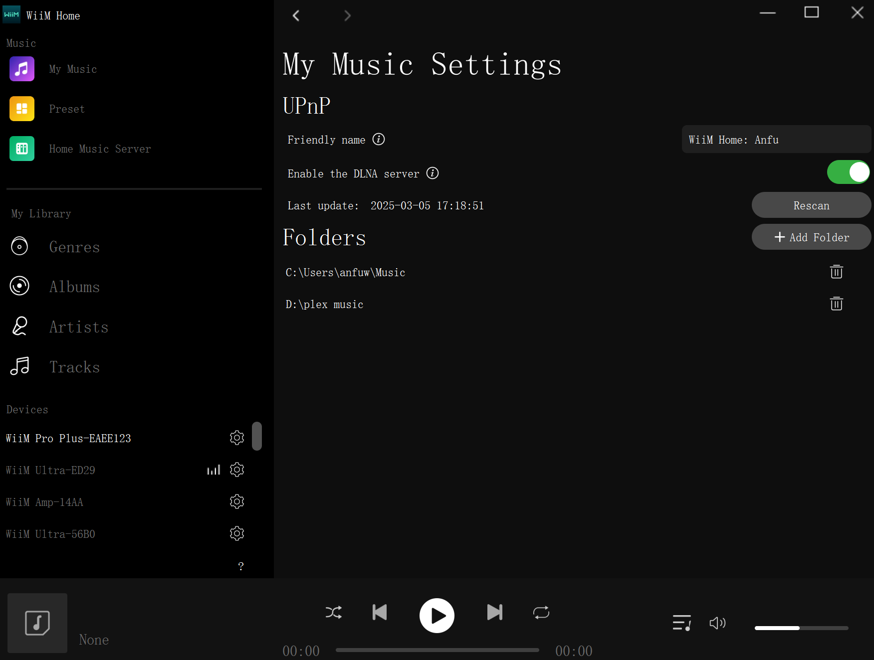Viewport: 874px width, 660px height.
Task: Open settings gear for WiiM Ultra-56B0
Action: (x=237, y=533)
